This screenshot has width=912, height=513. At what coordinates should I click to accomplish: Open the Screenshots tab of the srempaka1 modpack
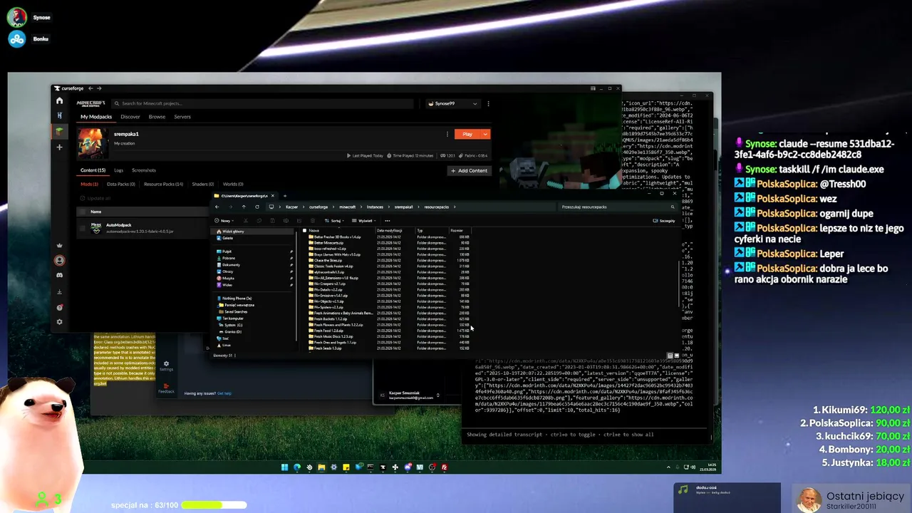(x=144, y=170)
